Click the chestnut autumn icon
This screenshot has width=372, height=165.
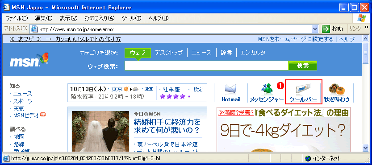tap(337, 89)
